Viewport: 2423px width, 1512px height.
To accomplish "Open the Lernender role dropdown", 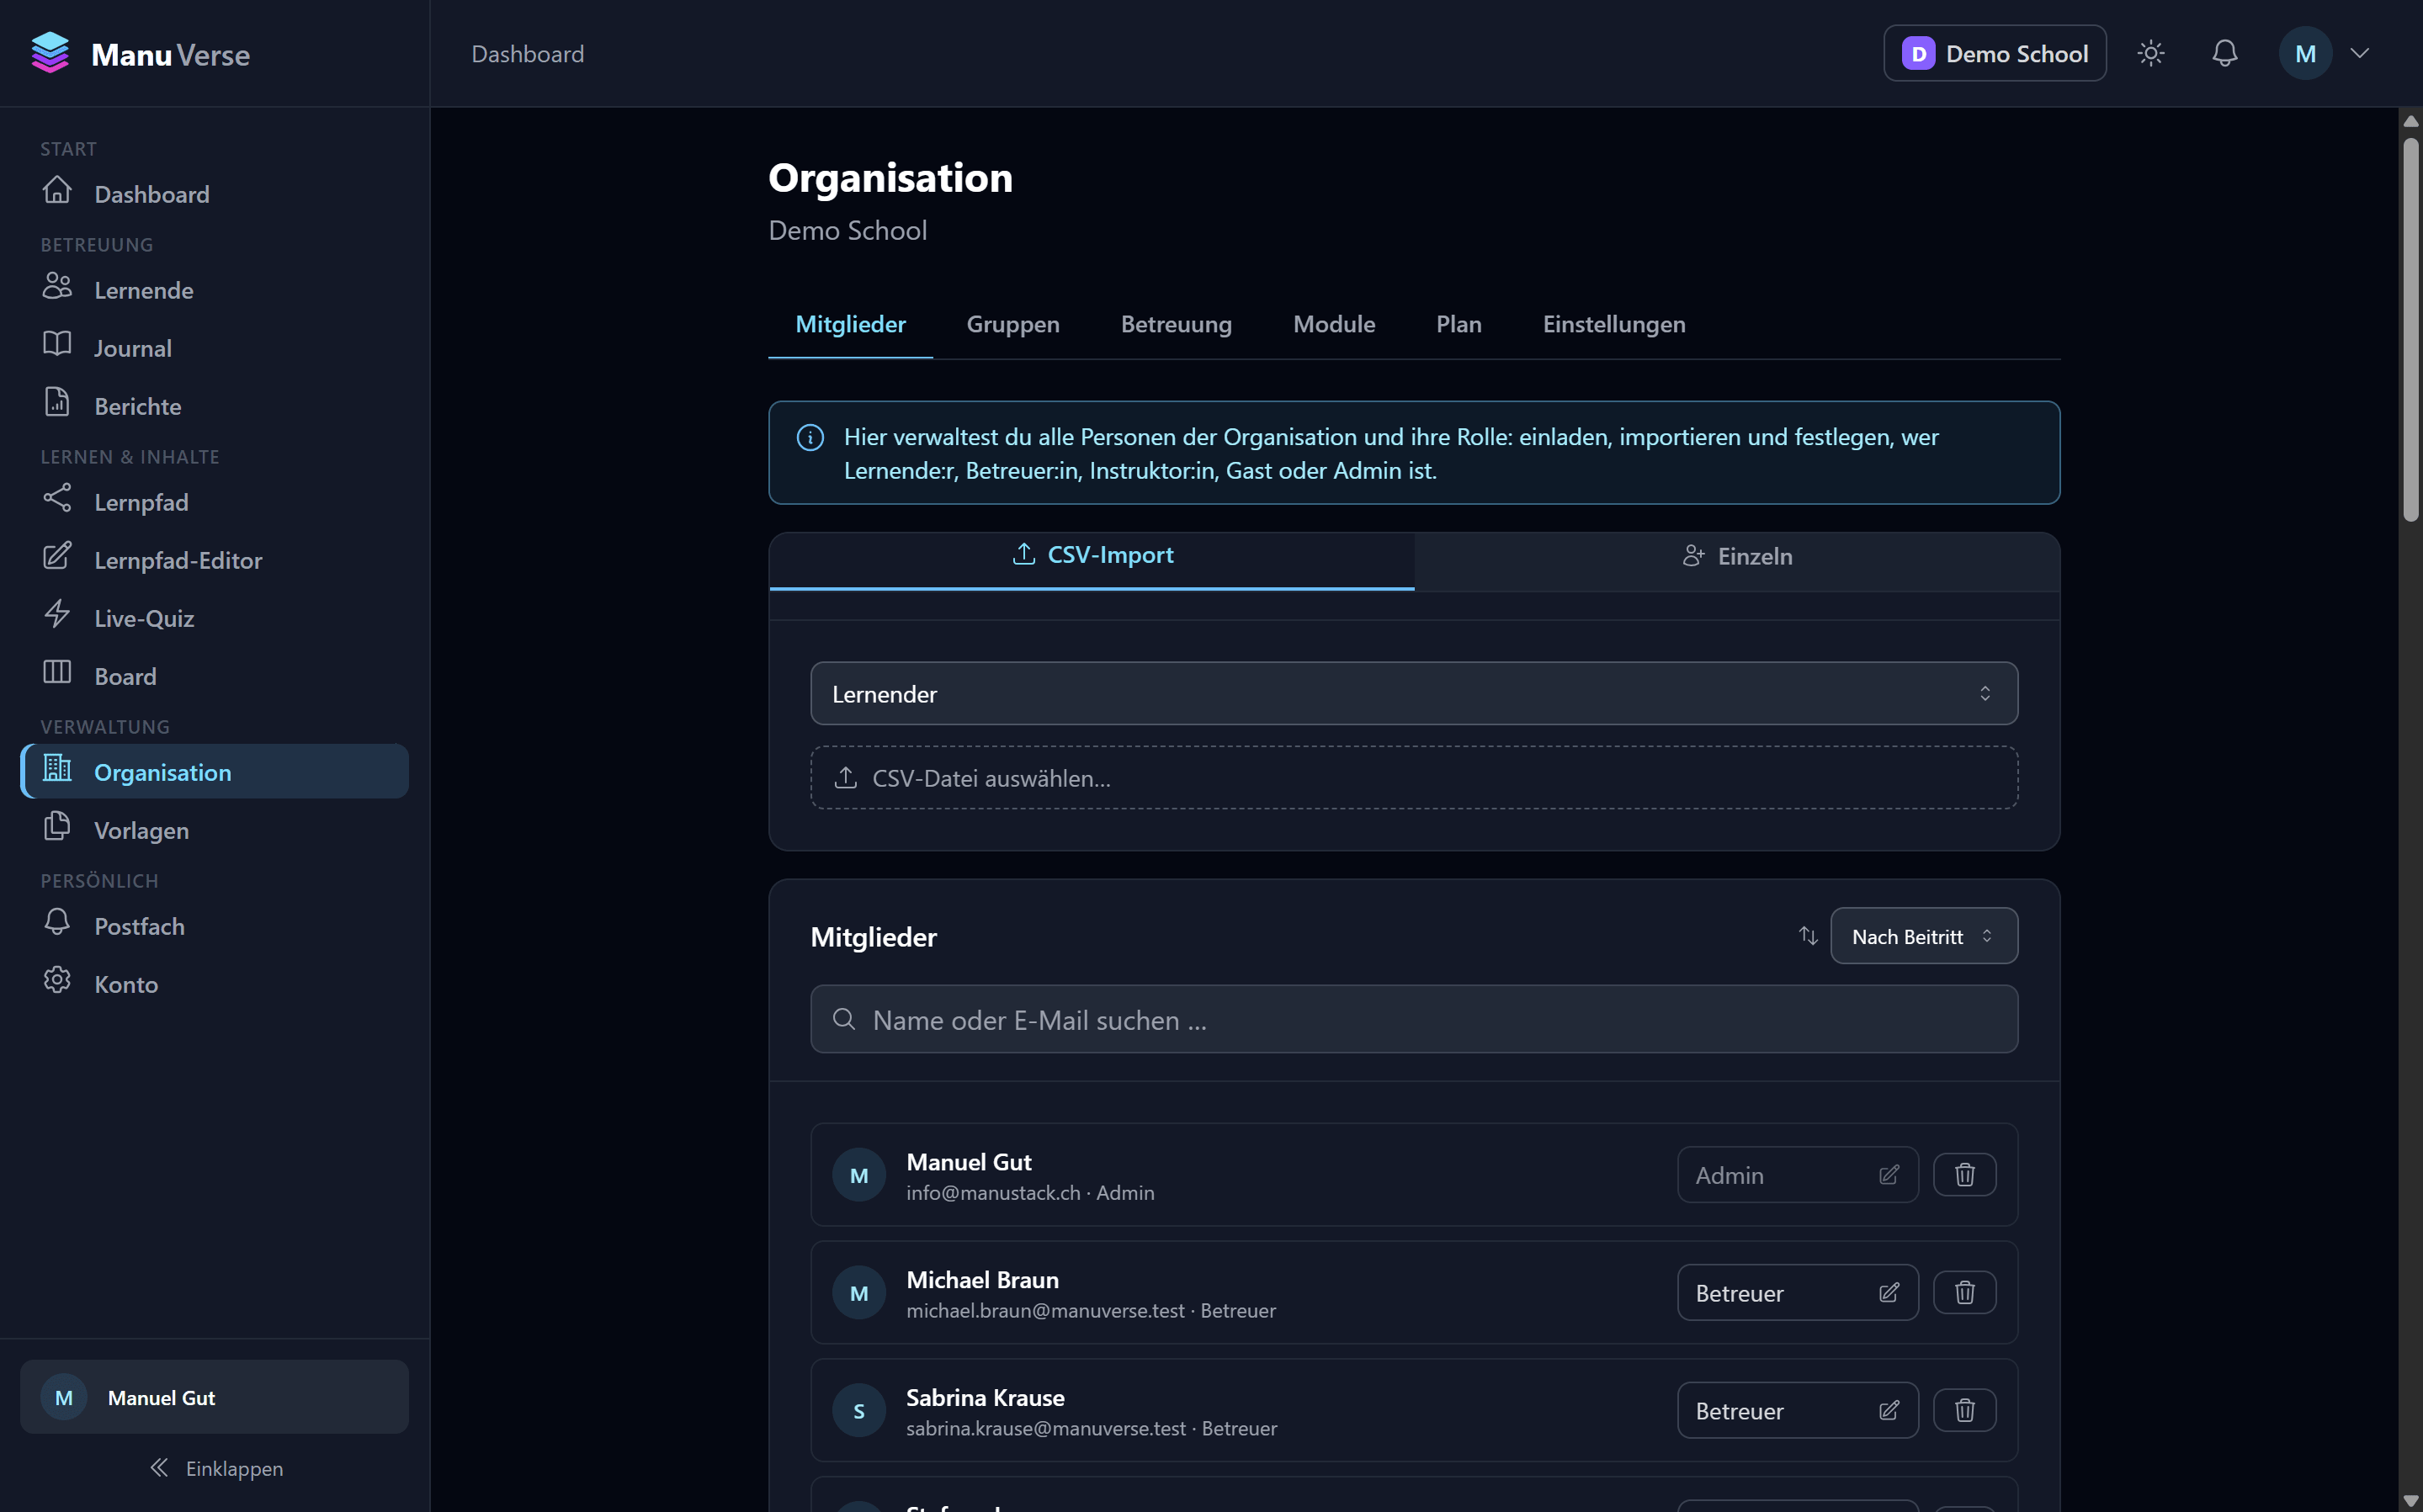I will coord(1413,693).
